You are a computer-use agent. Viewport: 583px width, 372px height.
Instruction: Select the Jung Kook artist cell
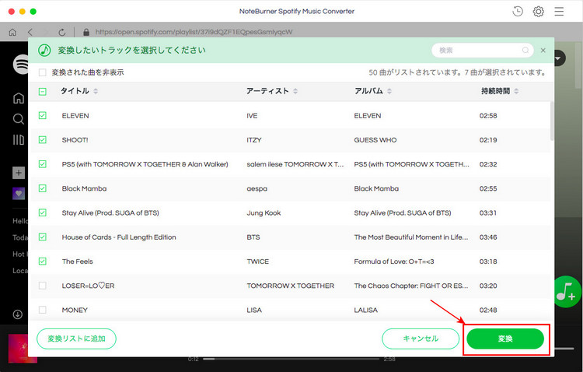(x=264, y=213)
